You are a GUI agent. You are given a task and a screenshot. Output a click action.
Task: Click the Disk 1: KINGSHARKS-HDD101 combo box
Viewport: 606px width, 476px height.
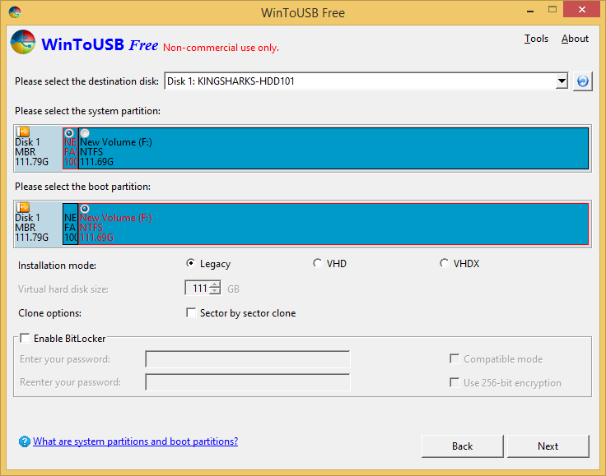coord(366,81)
